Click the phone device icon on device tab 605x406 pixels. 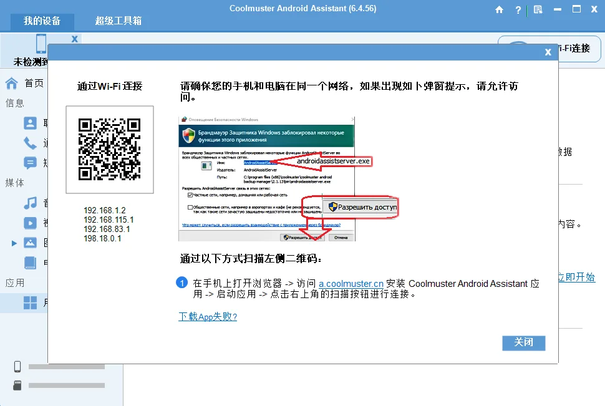coord(41,43)
